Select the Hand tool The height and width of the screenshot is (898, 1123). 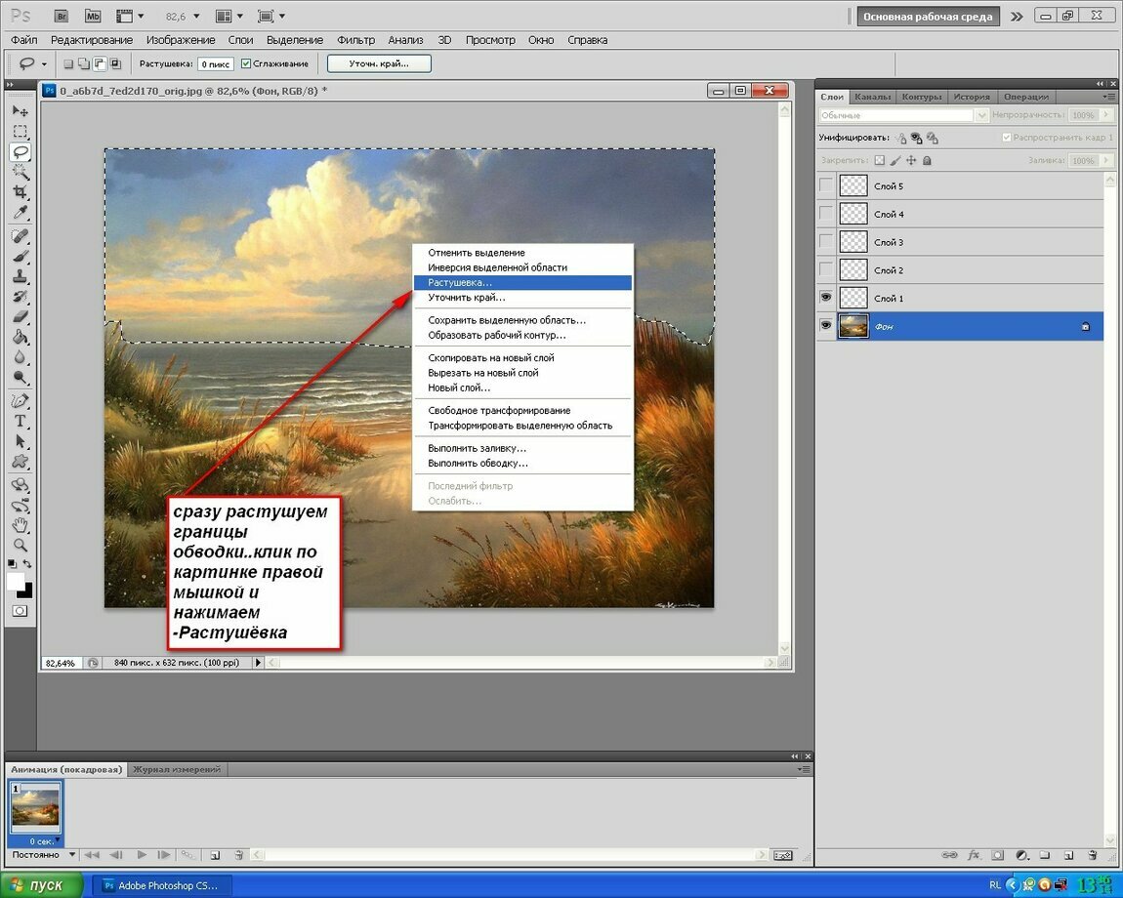21,526
